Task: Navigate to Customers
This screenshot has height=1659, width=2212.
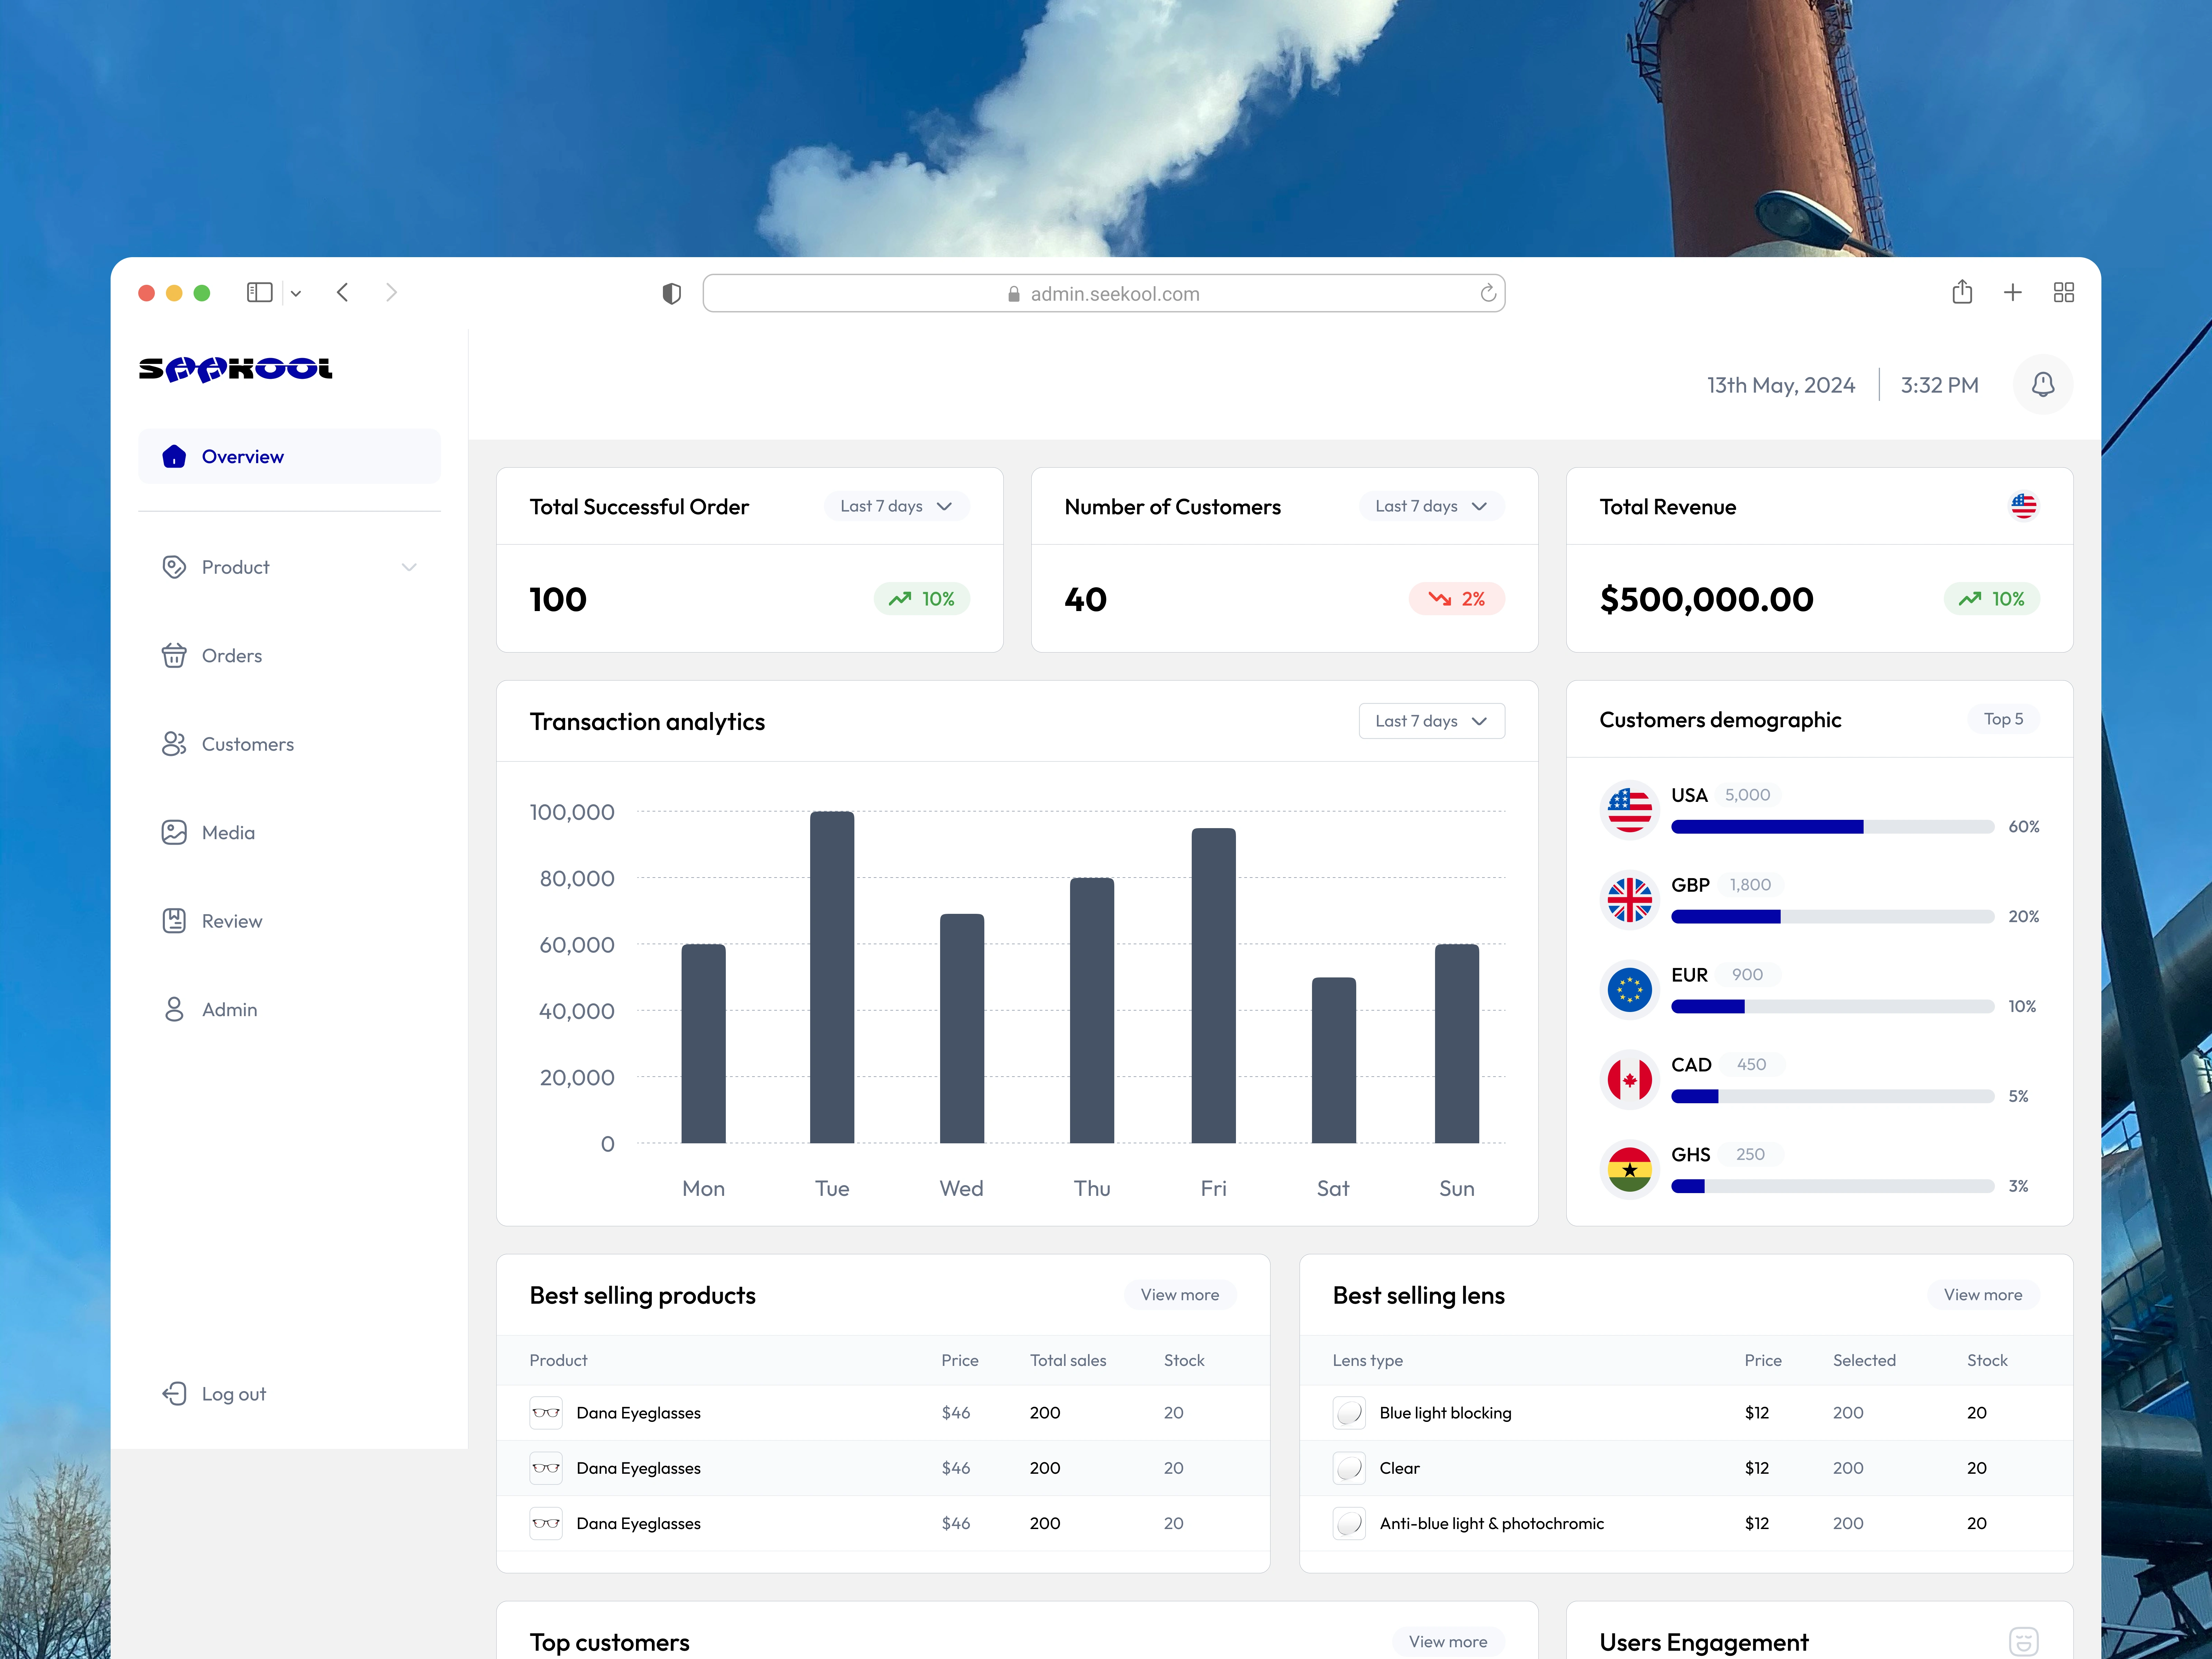Action: pos(289,744)
